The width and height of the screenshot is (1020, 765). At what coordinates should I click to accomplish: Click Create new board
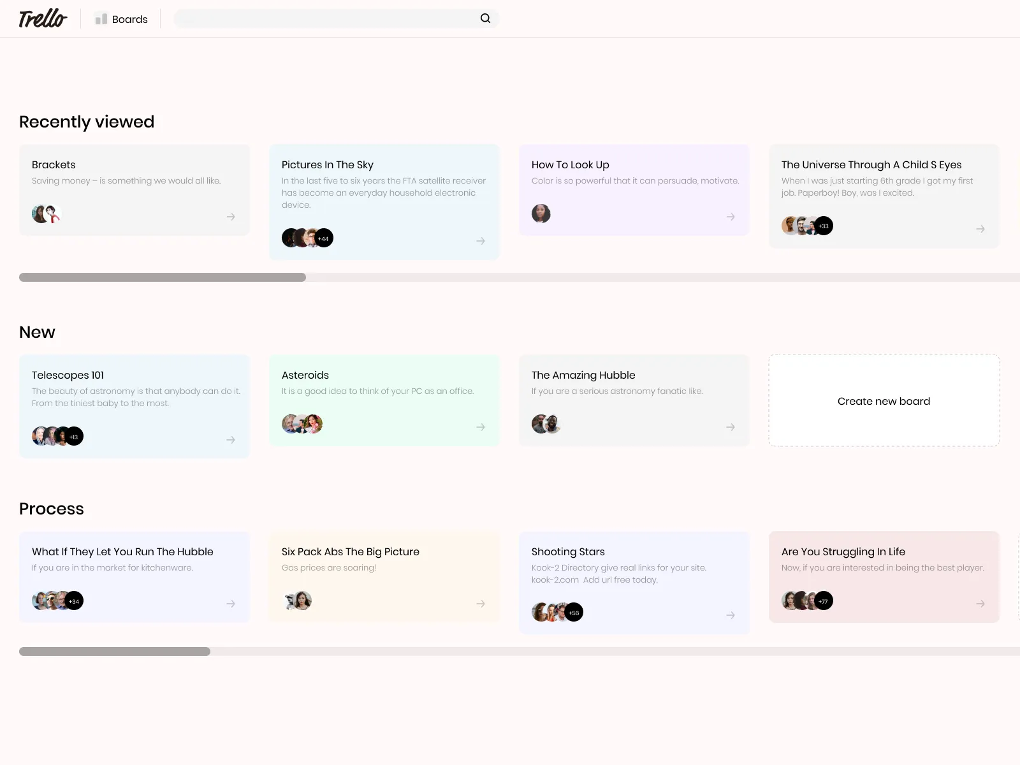884,401
